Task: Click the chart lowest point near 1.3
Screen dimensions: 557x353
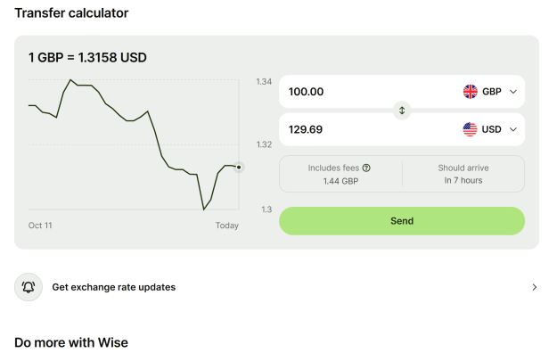Action: pos(204,209)
